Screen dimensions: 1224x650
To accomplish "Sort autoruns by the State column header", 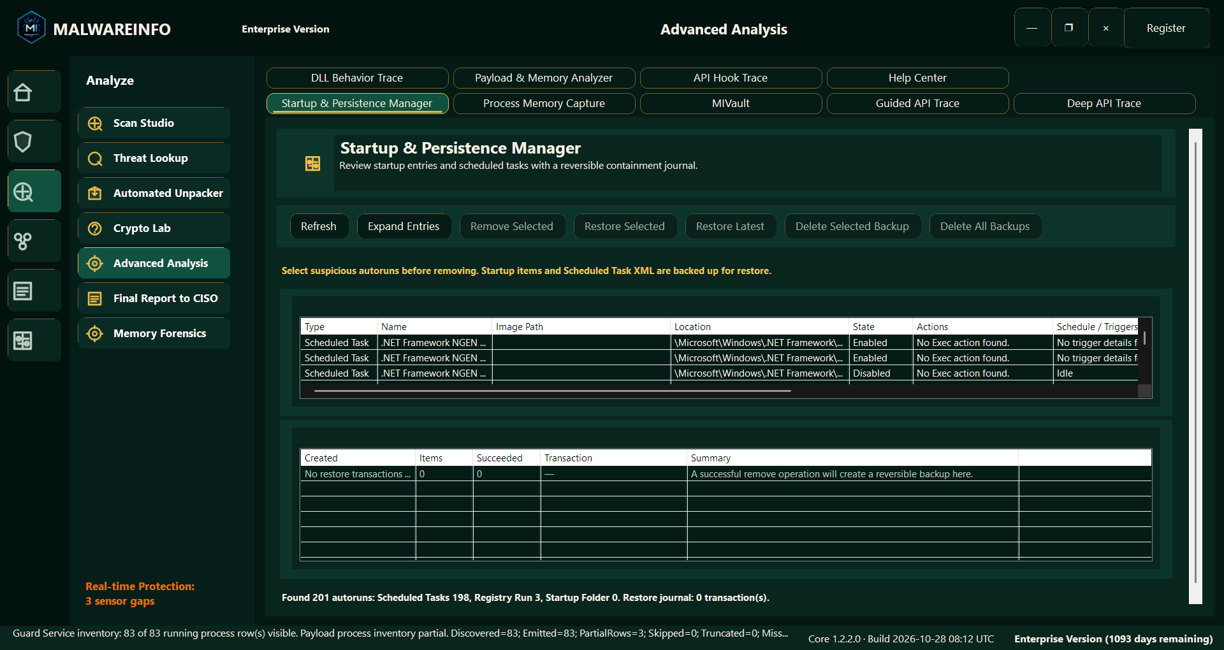I will [x=880, y=327].
